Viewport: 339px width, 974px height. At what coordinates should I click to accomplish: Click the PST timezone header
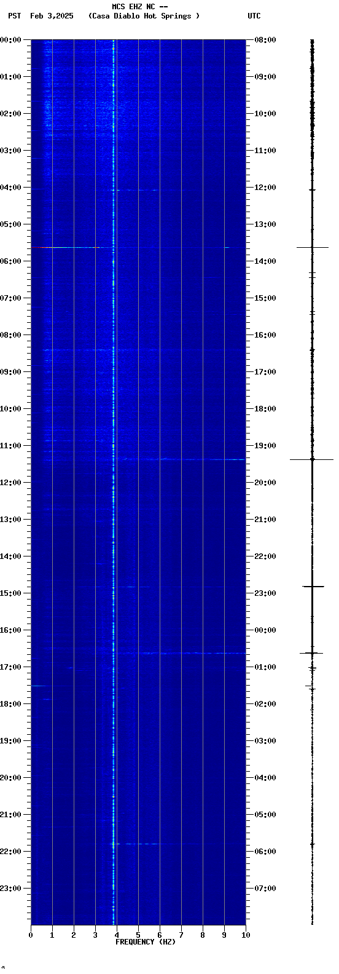pyautogui.click(x=15, y=16)
